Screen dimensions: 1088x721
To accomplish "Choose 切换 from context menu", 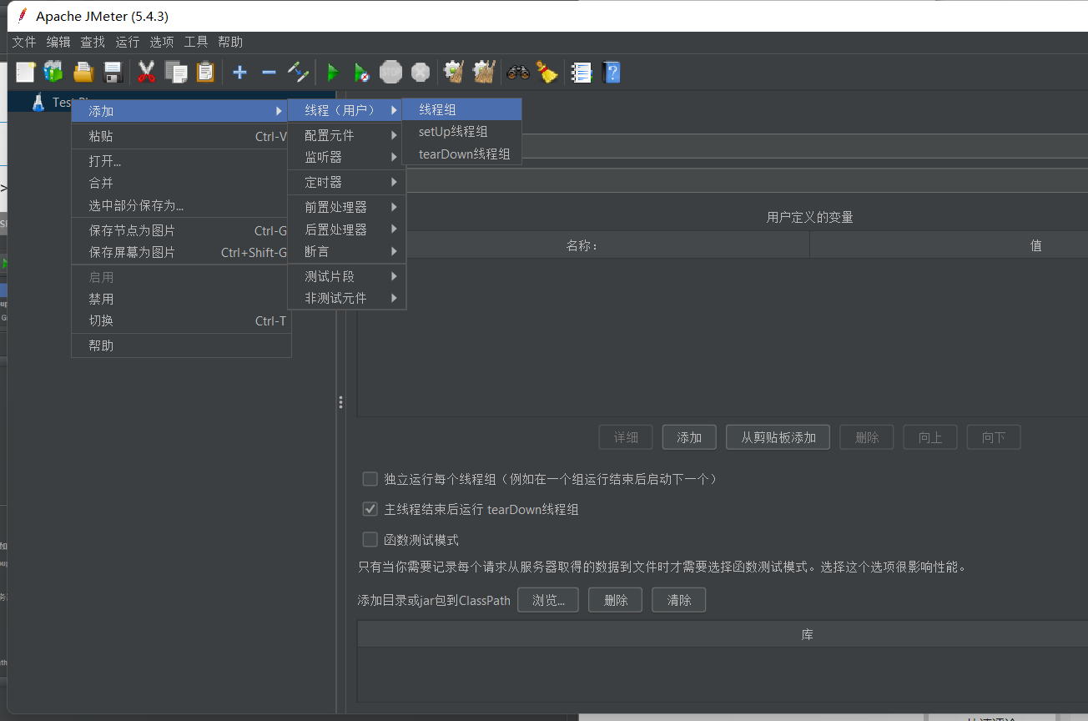I will point(181,320).
